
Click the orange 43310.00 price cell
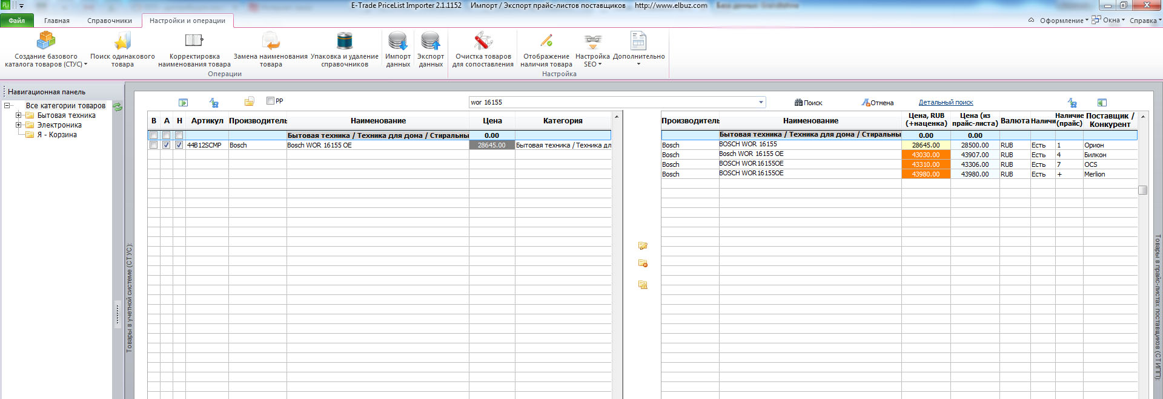926,164
